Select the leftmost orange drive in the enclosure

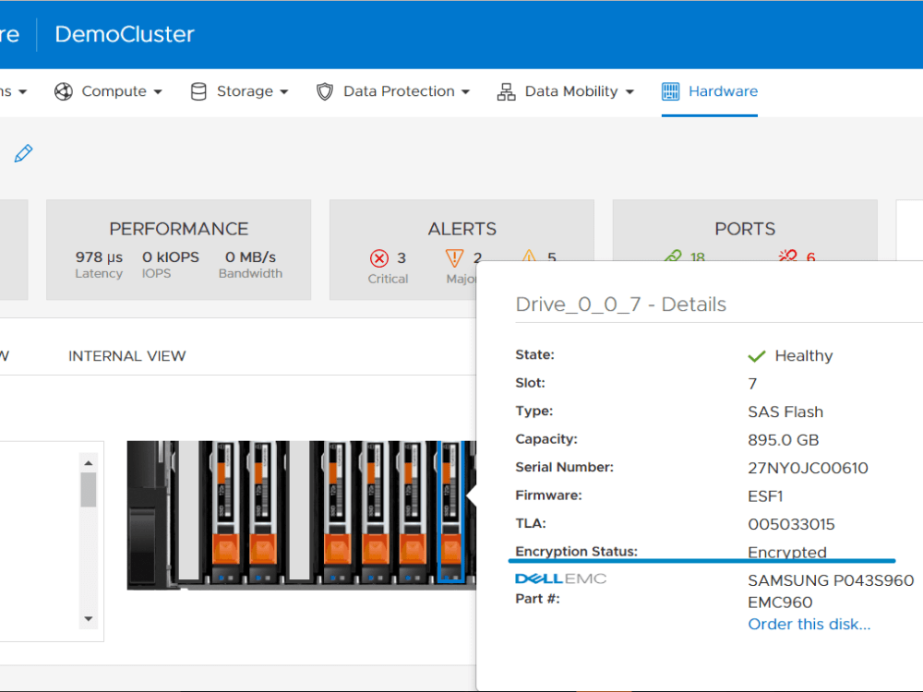point(225,512)
